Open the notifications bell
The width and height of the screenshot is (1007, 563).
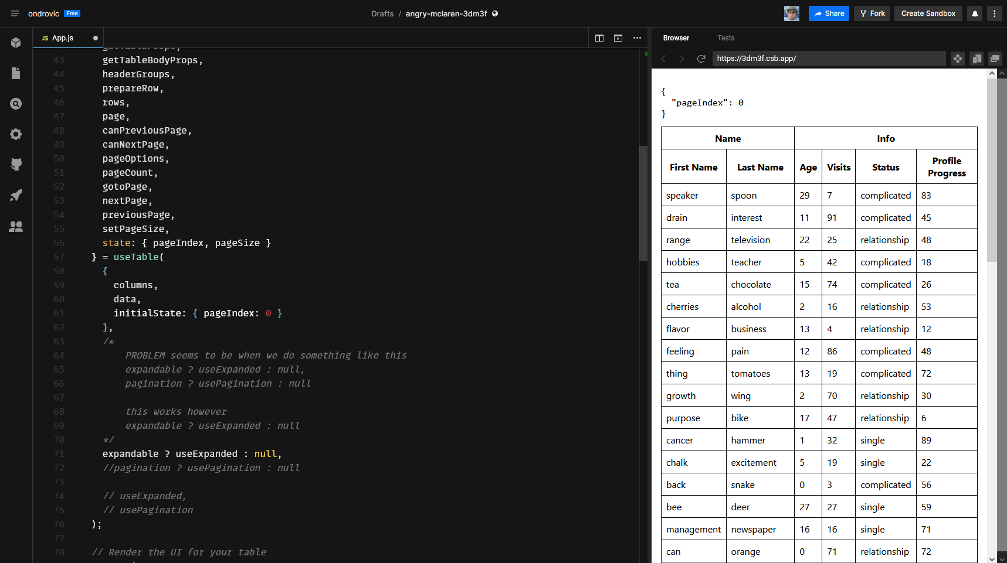[x=975, y=13]
